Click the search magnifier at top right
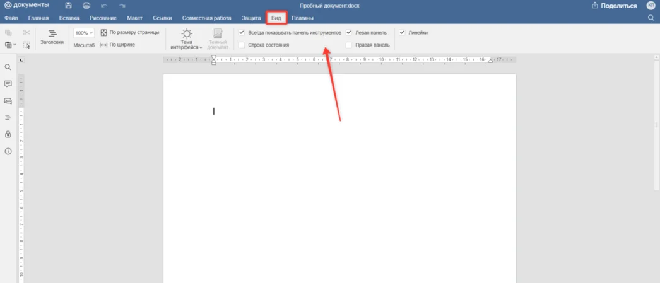This screenshot has height=283, width=660. (x=651, y=18)
